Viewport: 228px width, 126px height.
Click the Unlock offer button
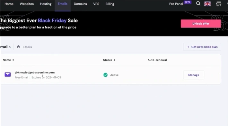[201, 24]
